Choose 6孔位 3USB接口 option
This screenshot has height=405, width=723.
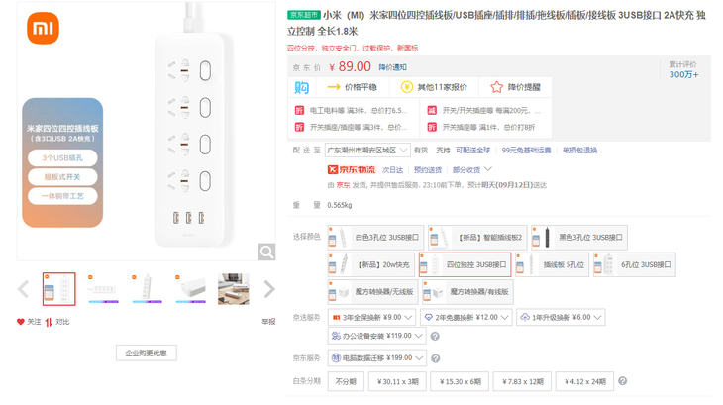(x=635, y=265)
